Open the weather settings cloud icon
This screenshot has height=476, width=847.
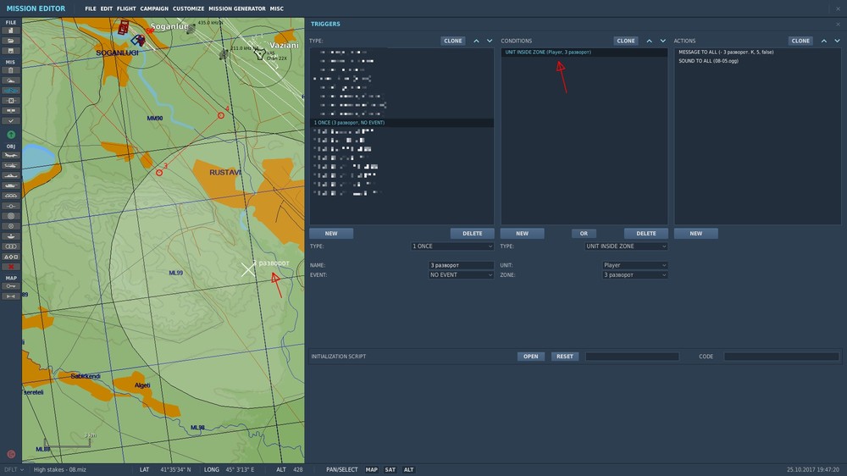click(11, 80)
